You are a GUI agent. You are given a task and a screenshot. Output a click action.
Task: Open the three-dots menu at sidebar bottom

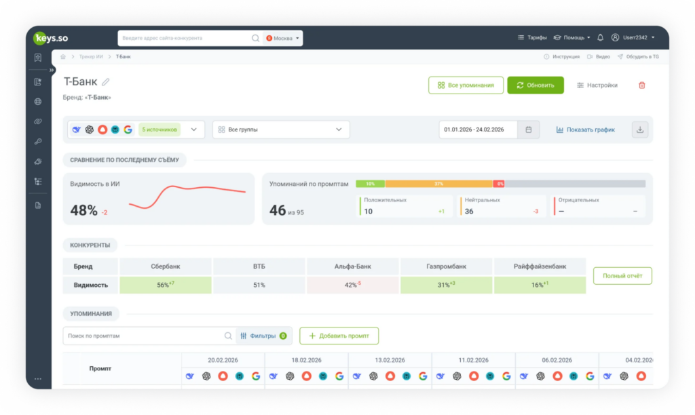click(x=38, y=378)
